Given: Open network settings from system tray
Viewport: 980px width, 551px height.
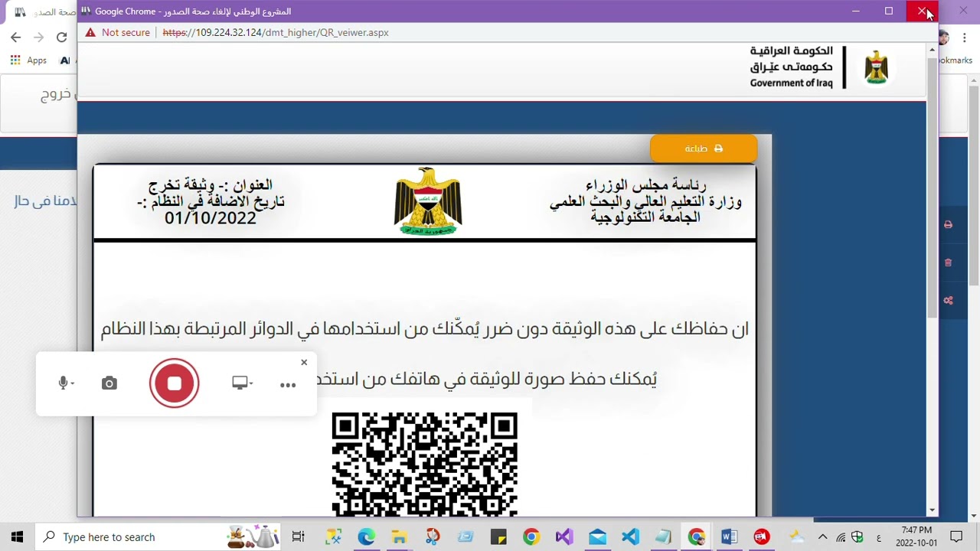Looking at the screenshot, I should click(x=841, y=536).
